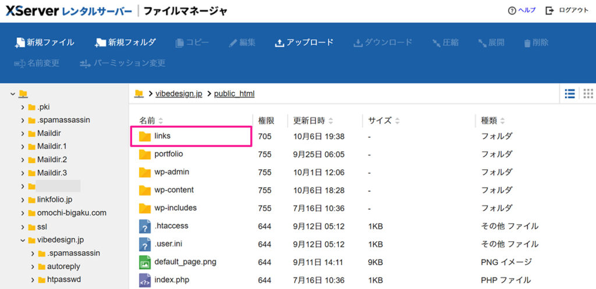Open the help (ヘルプ) icon link
The image size is (596, 289).
click(512, 10)
